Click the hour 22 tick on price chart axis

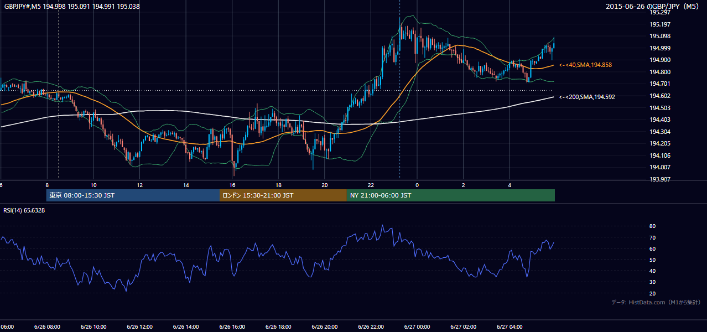click(371, 185)
